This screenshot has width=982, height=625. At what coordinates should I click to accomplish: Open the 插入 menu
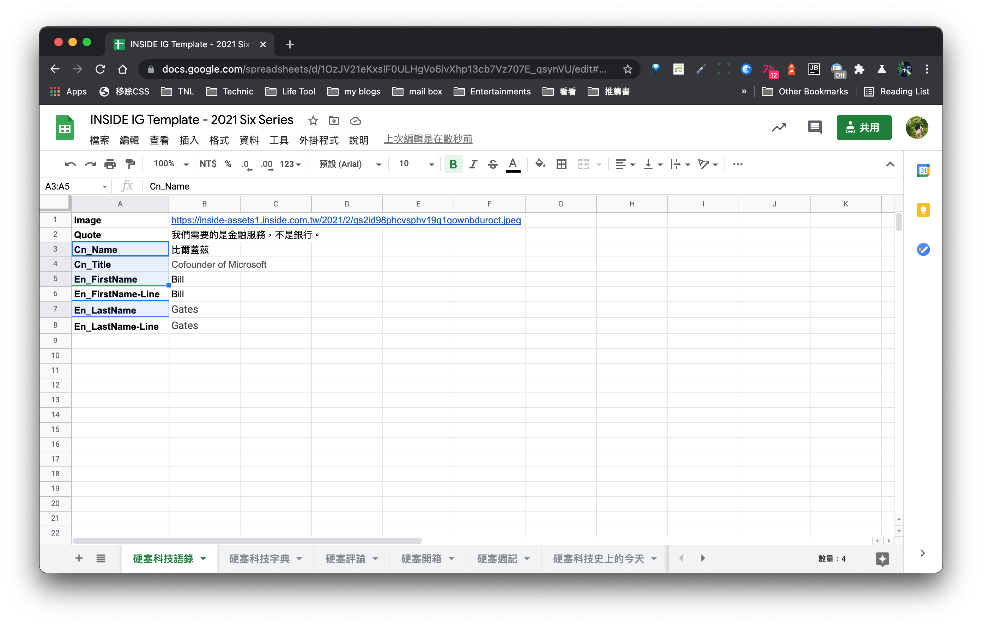(189, 140)
